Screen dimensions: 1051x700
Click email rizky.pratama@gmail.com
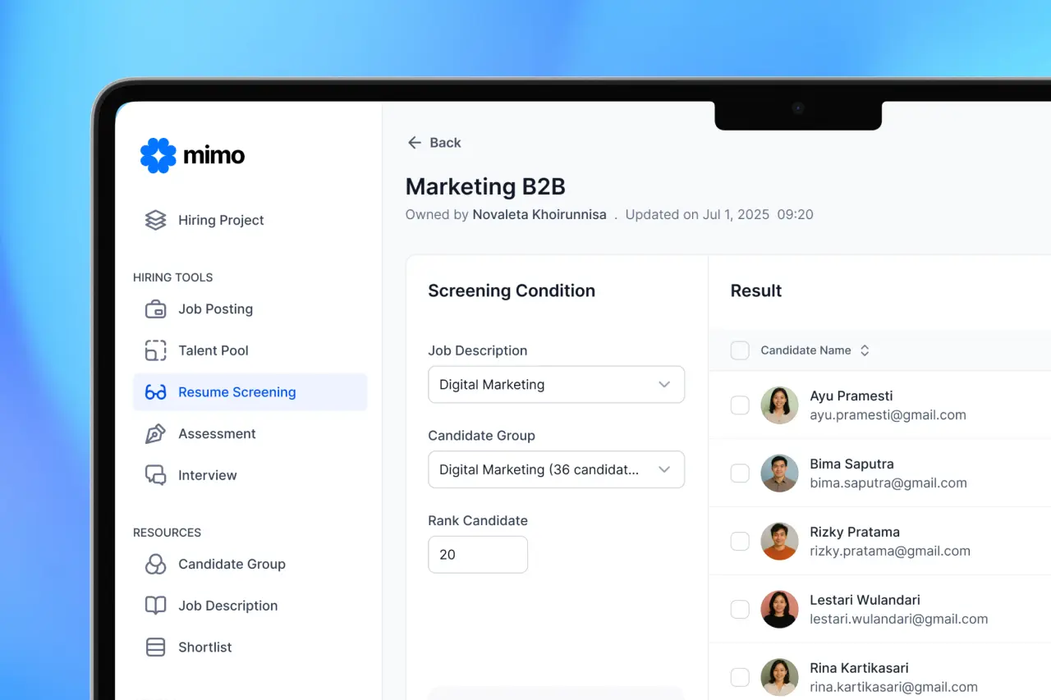(890, 551)
